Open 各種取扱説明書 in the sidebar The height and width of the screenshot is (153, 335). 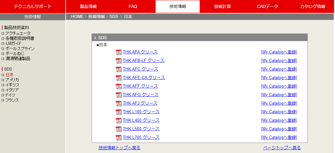20,38
